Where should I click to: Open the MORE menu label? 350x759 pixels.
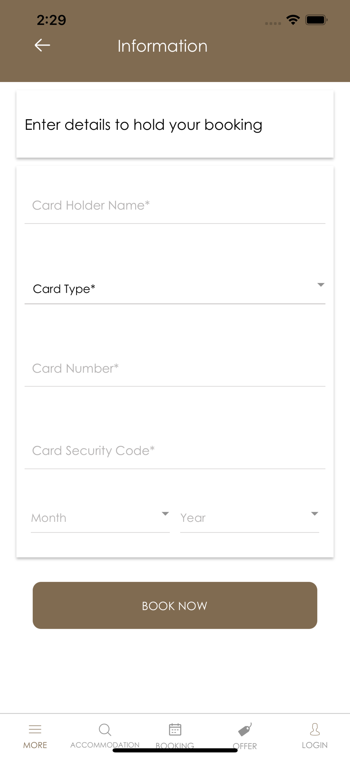coord(35,745)
